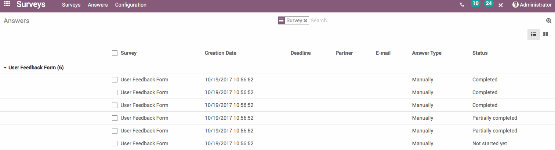Open the 10 notifications badge

click(475, 4)
